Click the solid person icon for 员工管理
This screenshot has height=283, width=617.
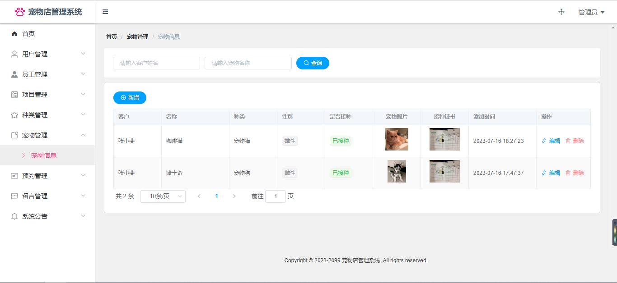(x=14, y=74)
